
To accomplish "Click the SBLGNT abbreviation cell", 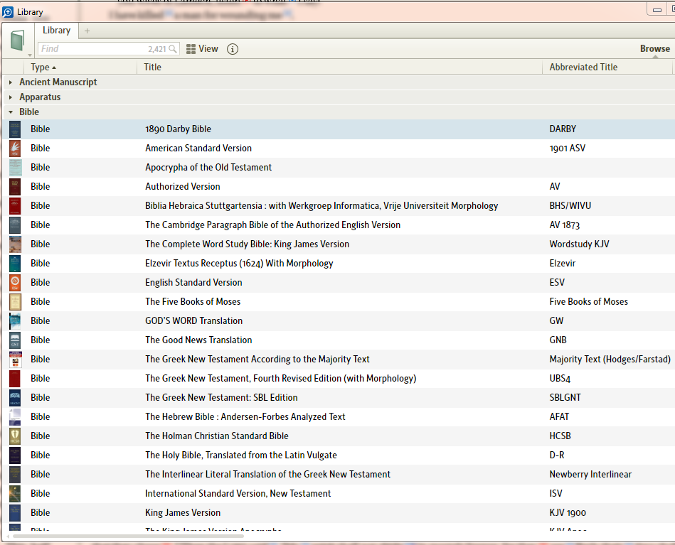I will (x=565, y=397).
